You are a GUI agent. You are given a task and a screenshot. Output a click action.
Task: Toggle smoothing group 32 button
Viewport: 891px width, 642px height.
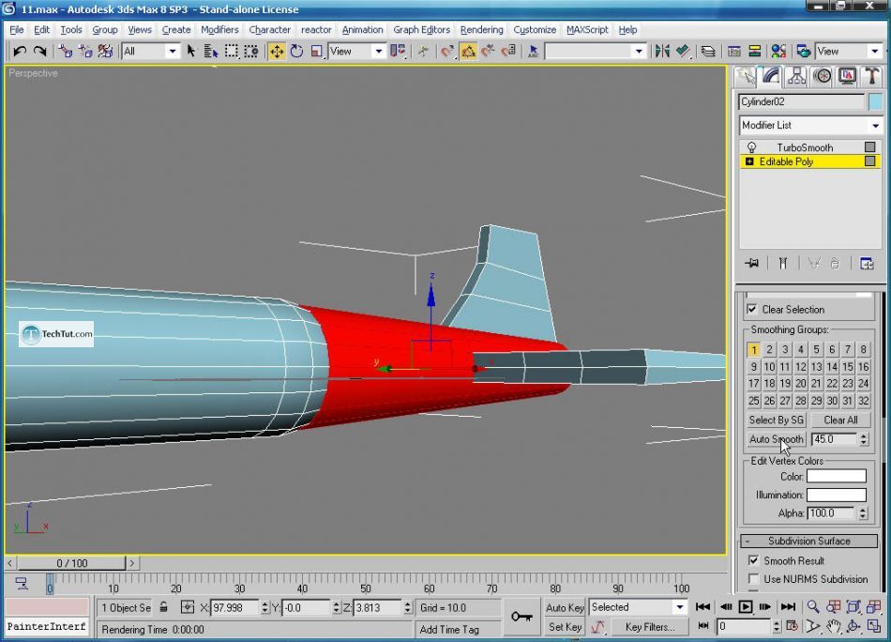(863, 401)
